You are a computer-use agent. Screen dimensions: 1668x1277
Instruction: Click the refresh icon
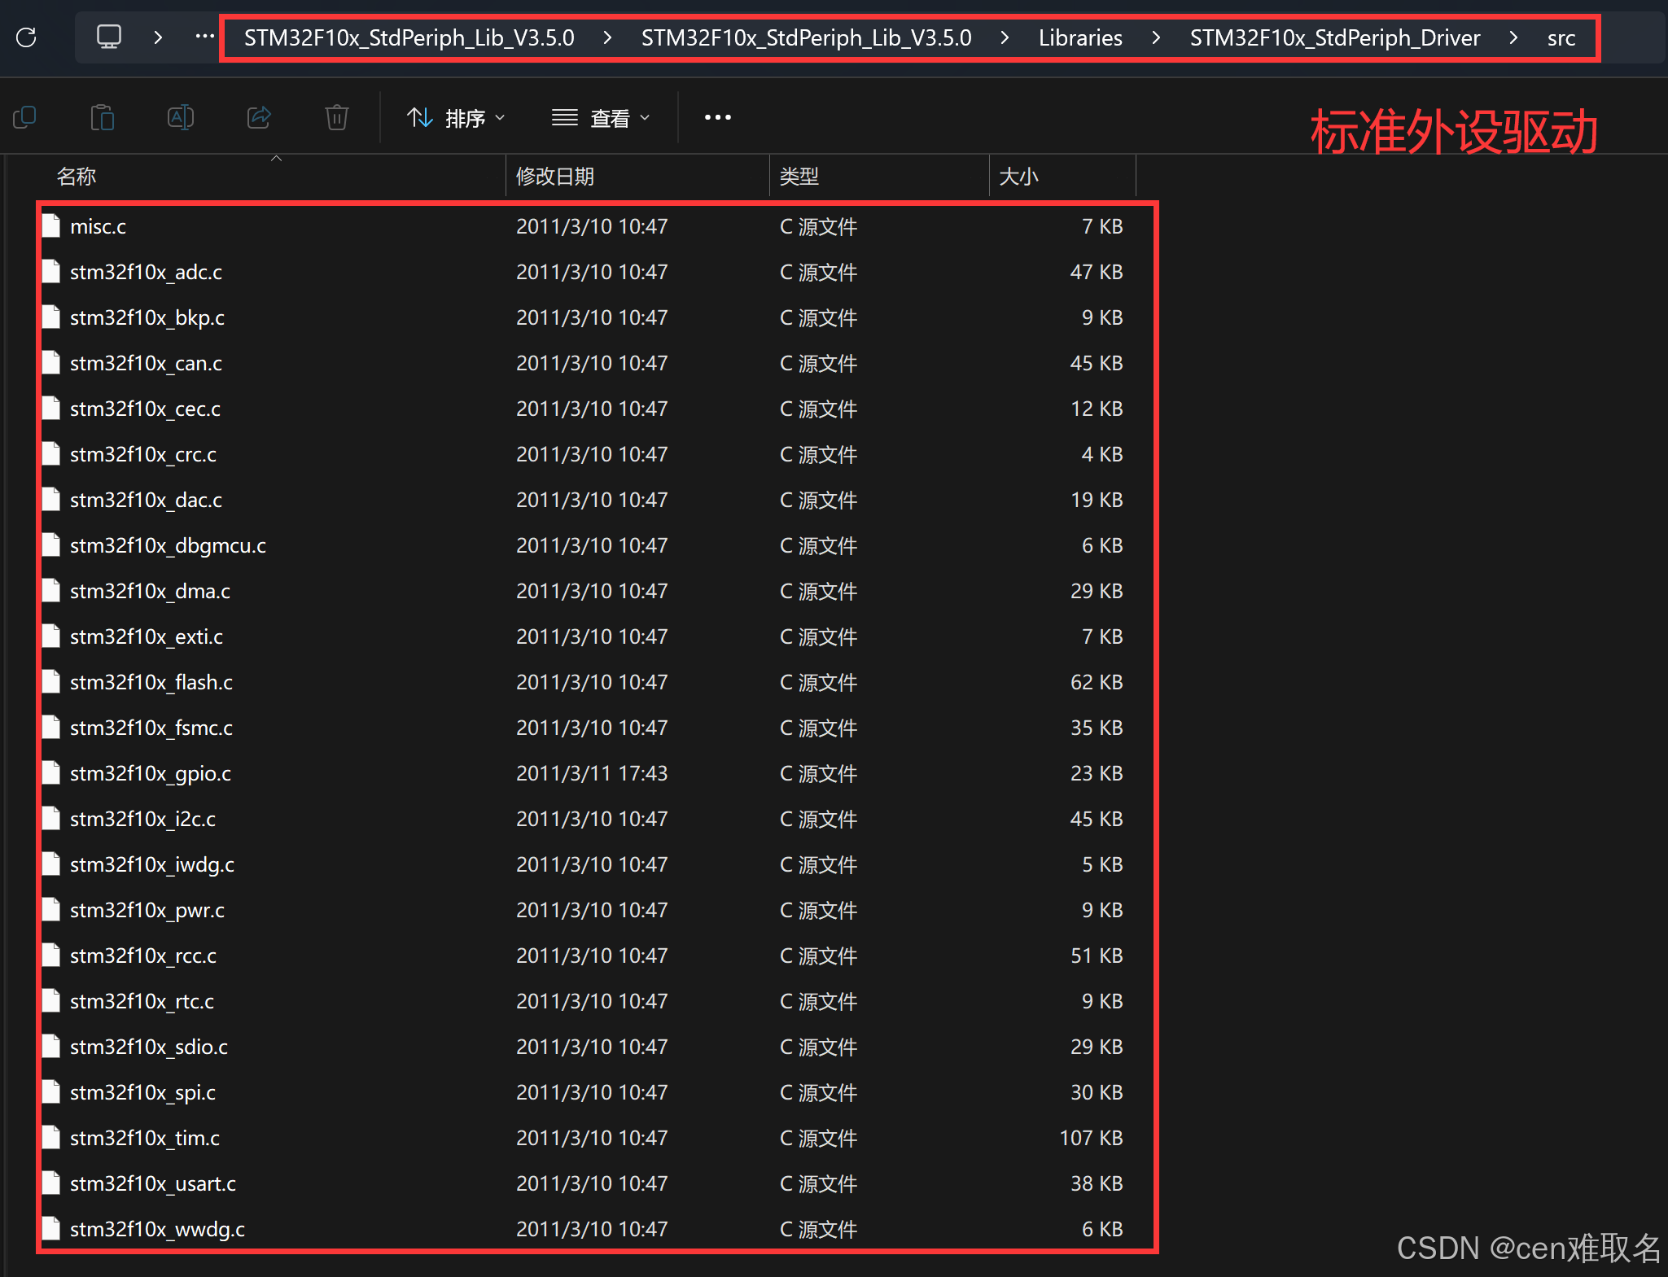[27, 37]
